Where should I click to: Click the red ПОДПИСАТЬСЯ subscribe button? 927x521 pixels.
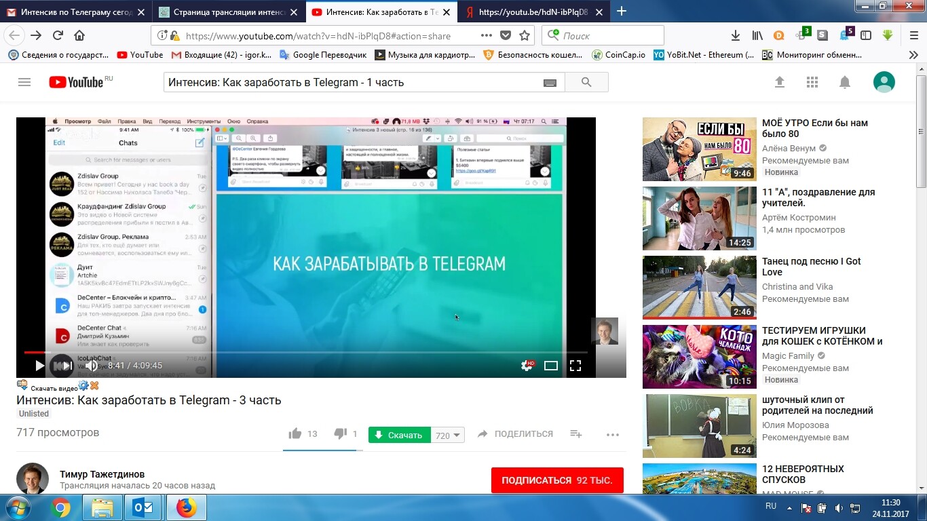point(556,480)
